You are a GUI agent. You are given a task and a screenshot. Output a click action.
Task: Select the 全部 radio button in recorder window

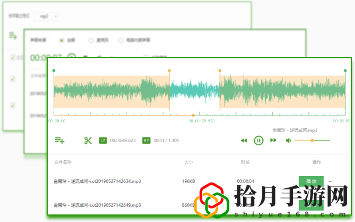61,40
